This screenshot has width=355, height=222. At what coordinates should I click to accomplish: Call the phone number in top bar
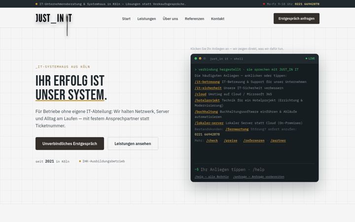[307, 4]
